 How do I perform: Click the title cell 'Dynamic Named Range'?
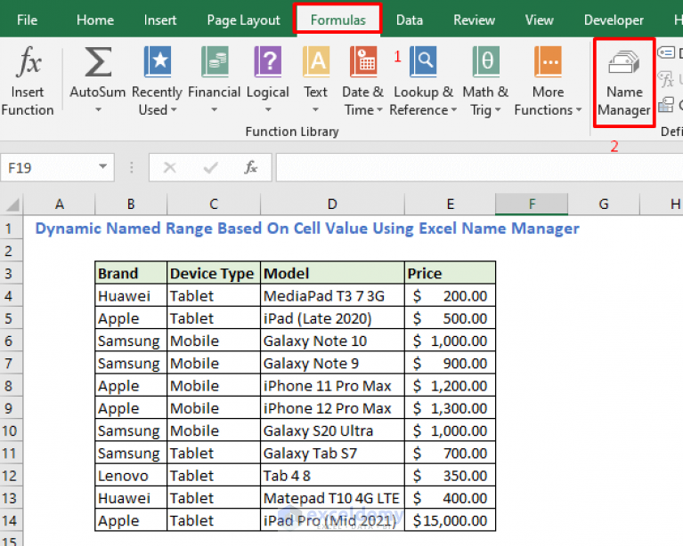click(307, 229)
